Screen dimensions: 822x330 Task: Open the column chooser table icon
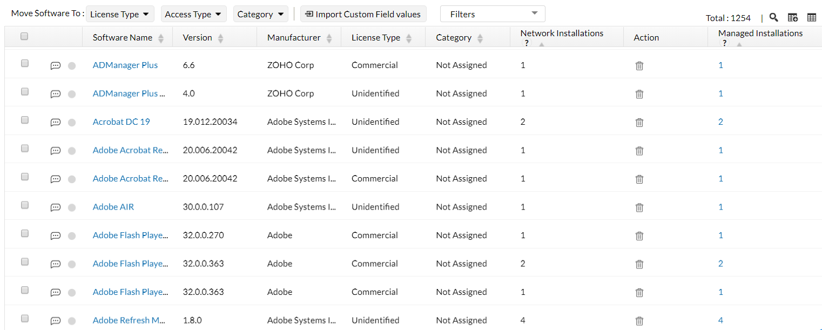click(x=812, y=18)
